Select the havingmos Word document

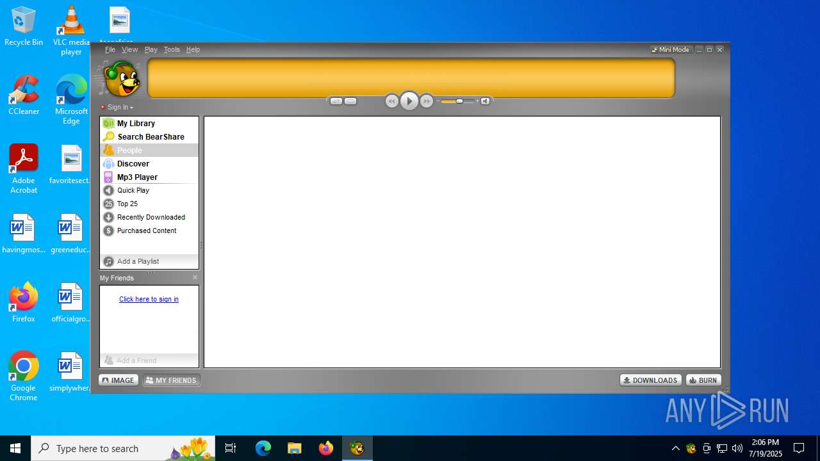pyautogui.click(x=24, y=233)
